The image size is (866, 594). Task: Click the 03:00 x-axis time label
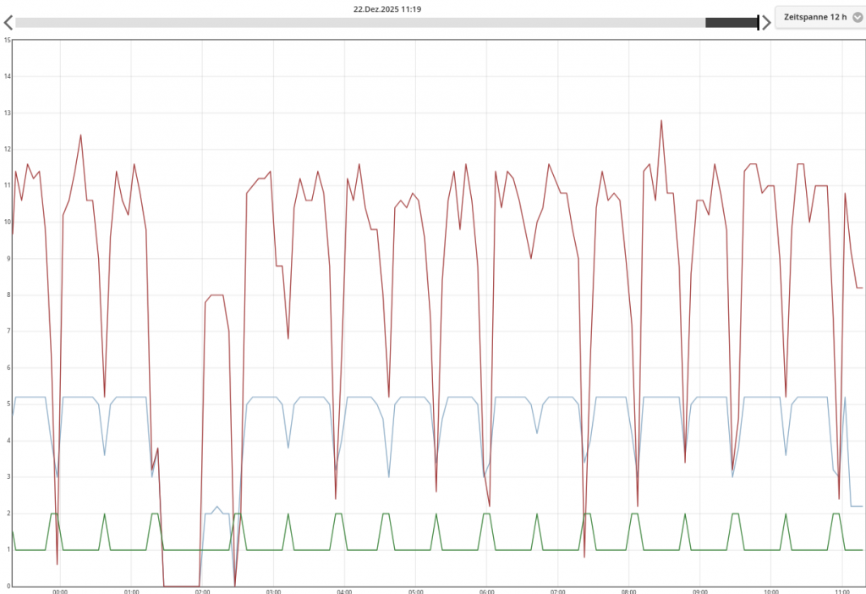(273, 591)
